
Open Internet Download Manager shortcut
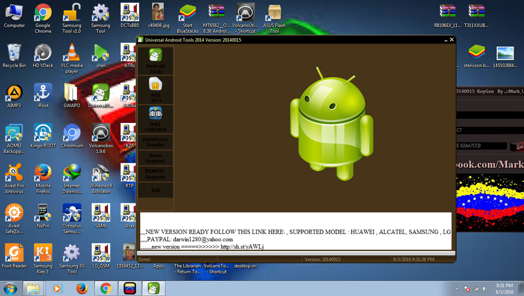pos(72,179)
